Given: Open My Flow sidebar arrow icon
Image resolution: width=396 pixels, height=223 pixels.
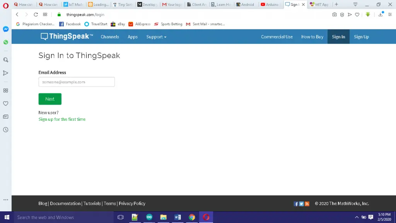Looking at the screenshot, I should point(5,73).
